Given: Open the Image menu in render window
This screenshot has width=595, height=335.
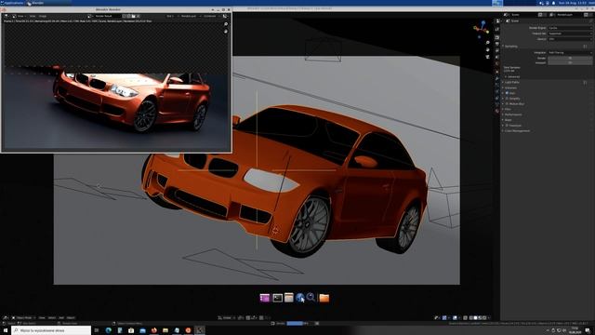Looking at the screenshot, I should pos(43,17).
